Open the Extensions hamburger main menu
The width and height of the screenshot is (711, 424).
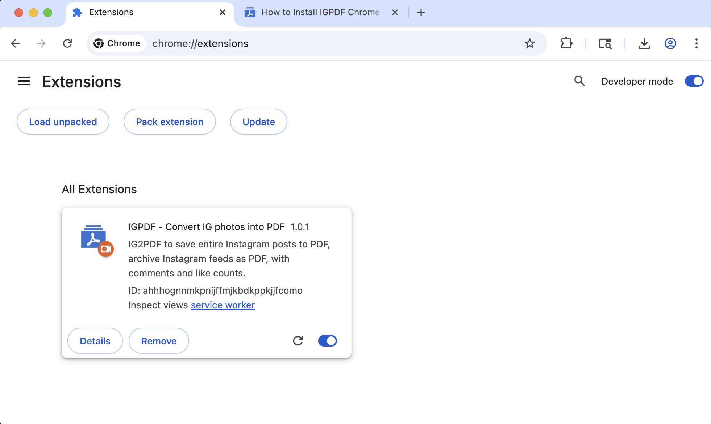point(24,81)
